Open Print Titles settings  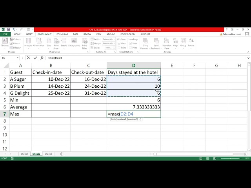pyautogui.click(x=84, y=43)
